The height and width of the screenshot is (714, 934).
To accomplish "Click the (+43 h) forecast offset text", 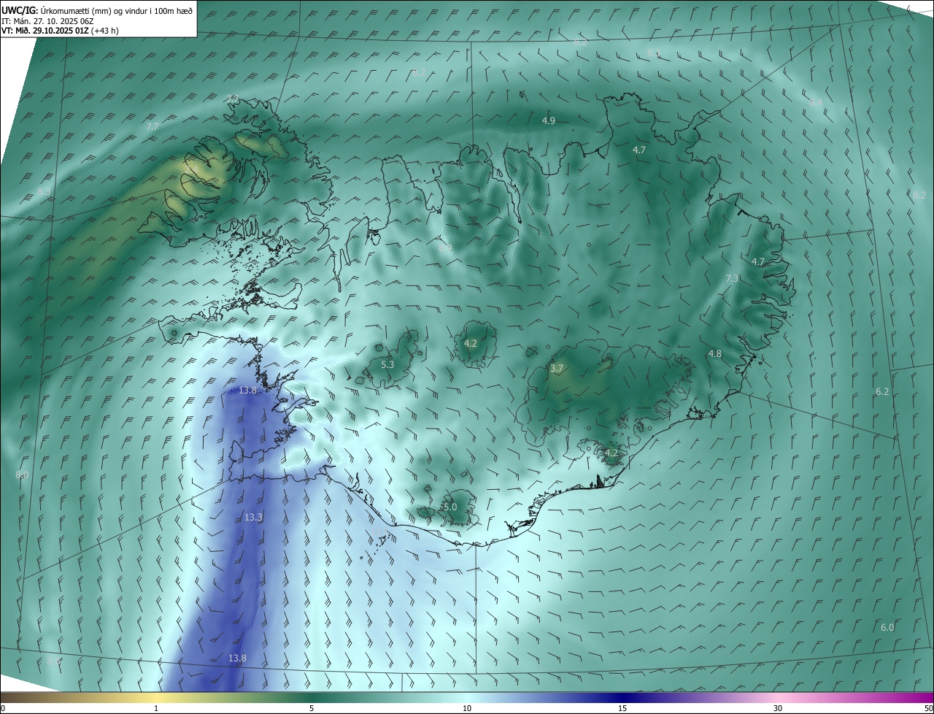I will pos(104,31).
